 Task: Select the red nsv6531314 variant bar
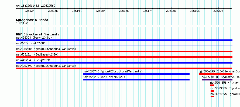click(x=124, y=57)
